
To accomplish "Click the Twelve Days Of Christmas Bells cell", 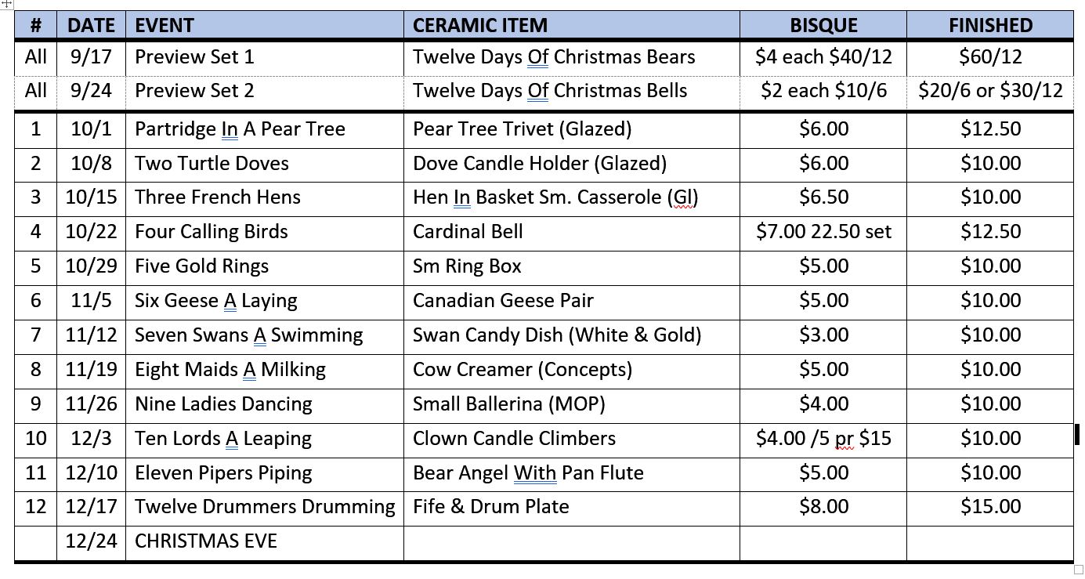I will tap(549, 91).
